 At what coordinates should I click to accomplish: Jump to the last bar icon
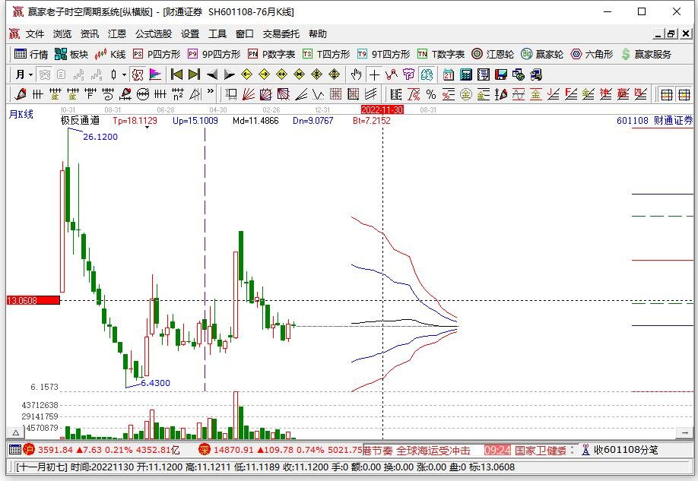pos(194,74)
